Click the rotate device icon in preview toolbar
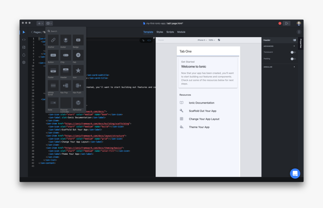Screen dimensions: 323x208 tap(219, 40)
